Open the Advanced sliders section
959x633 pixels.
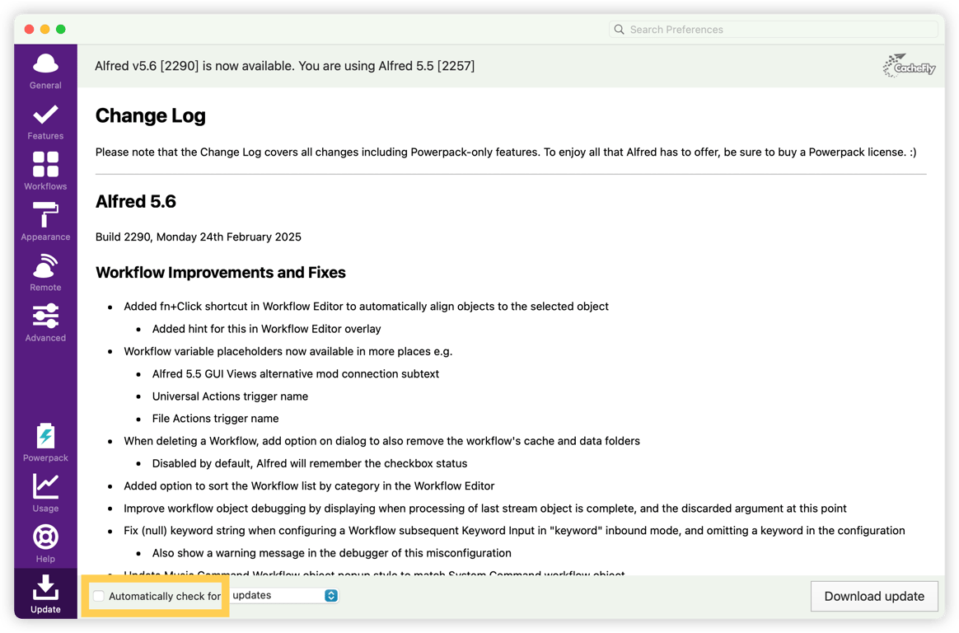tap(45, 323)
